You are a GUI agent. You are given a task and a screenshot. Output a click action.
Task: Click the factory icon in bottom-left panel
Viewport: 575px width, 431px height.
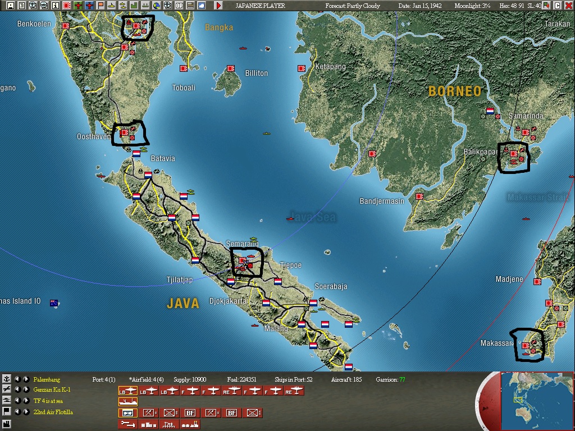tap(7, 424)
